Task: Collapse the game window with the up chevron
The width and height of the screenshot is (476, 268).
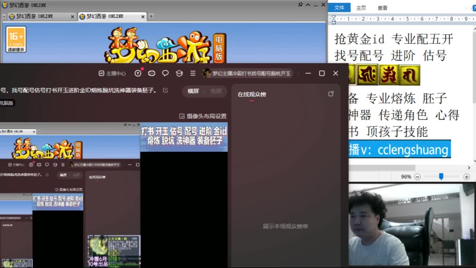Action: coord(308,5)
